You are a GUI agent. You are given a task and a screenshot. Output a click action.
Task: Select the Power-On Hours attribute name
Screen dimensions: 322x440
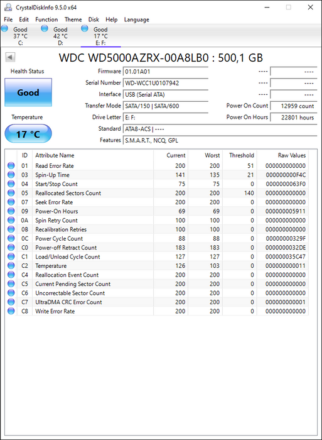click(x=56, y=211)
